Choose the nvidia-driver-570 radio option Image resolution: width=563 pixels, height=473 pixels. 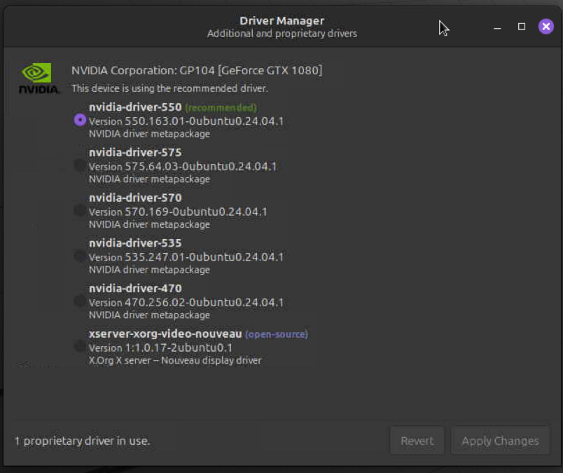tap(80, 211)
